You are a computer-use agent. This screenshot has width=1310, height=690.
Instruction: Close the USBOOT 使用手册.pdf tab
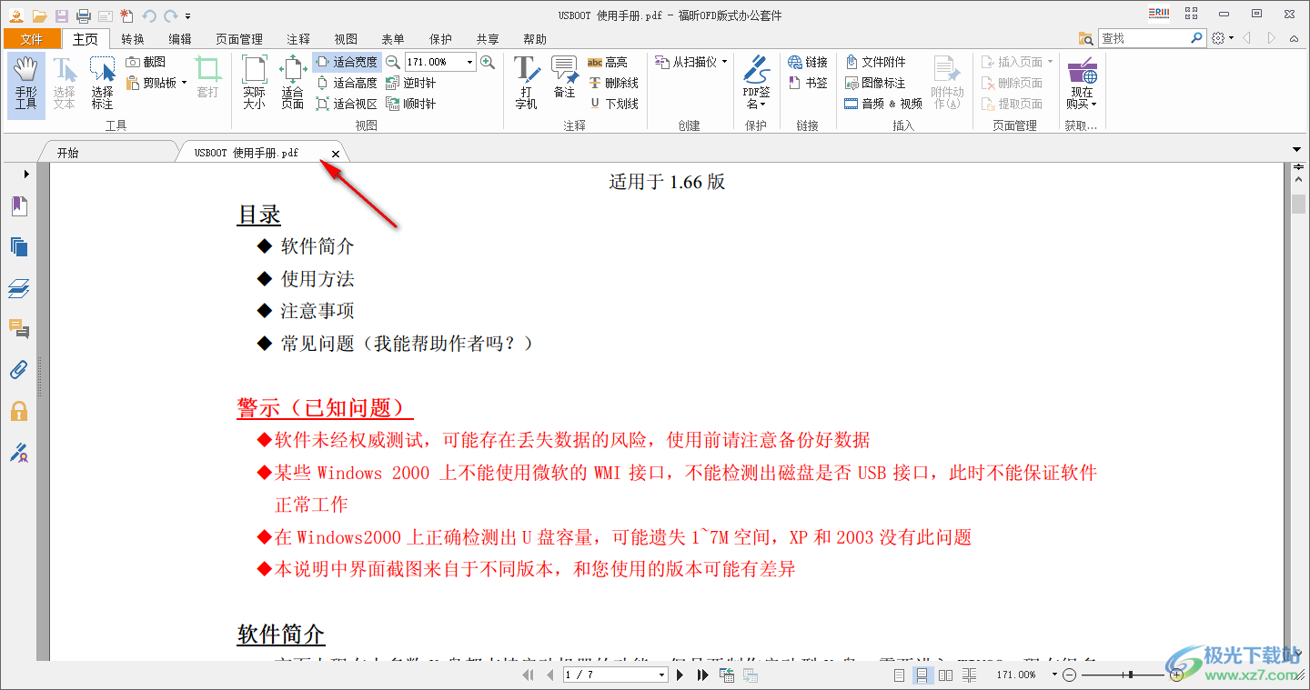click(335, 155)
